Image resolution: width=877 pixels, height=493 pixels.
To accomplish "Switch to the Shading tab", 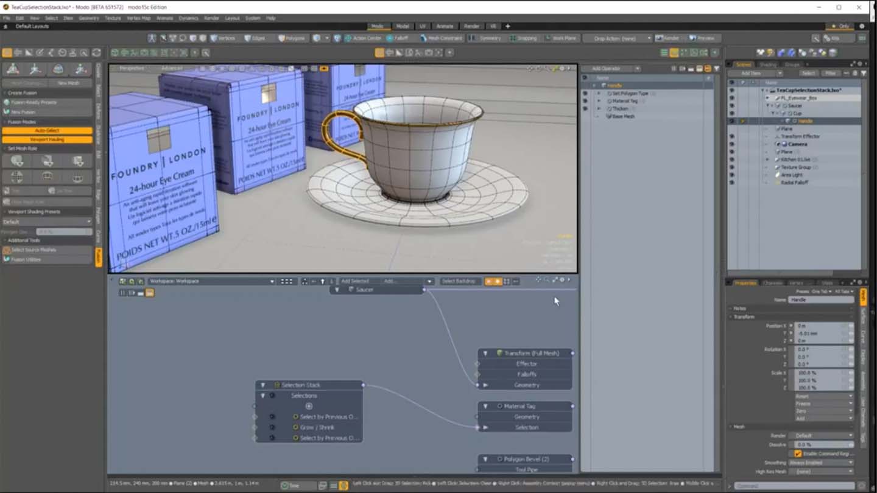I will 767,65.
